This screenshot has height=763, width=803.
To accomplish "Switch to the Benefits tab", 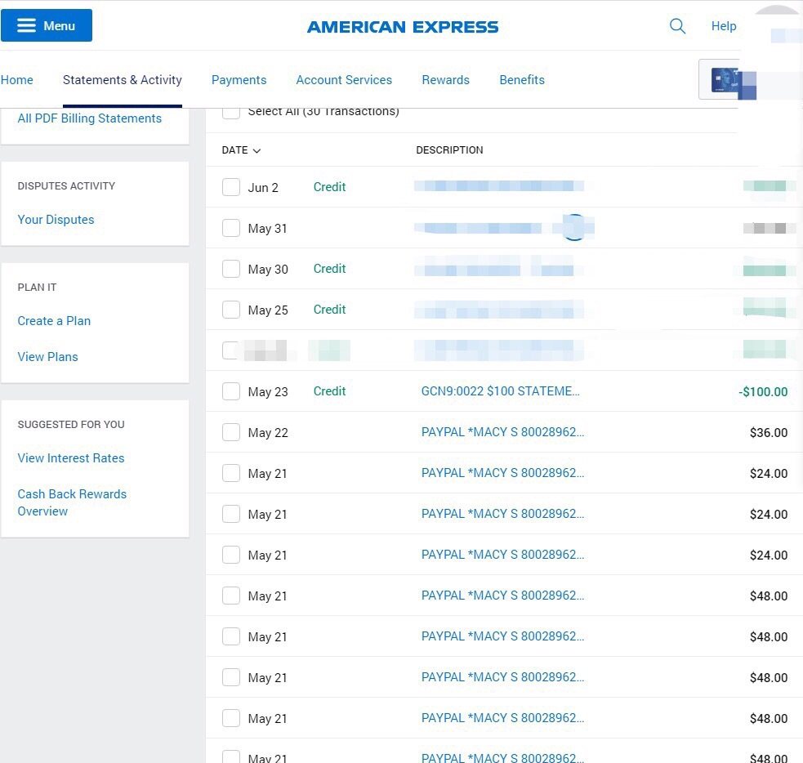I will tap(522, 80).
